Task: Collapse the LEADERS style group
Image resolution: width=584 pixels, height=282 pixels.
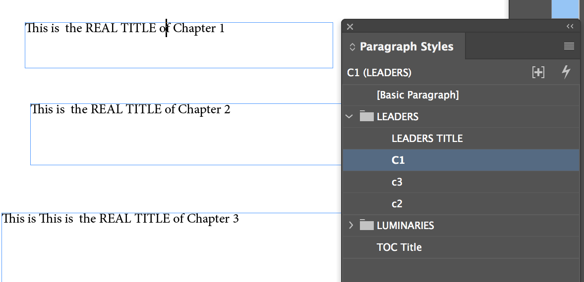Action: click(350, 117)
